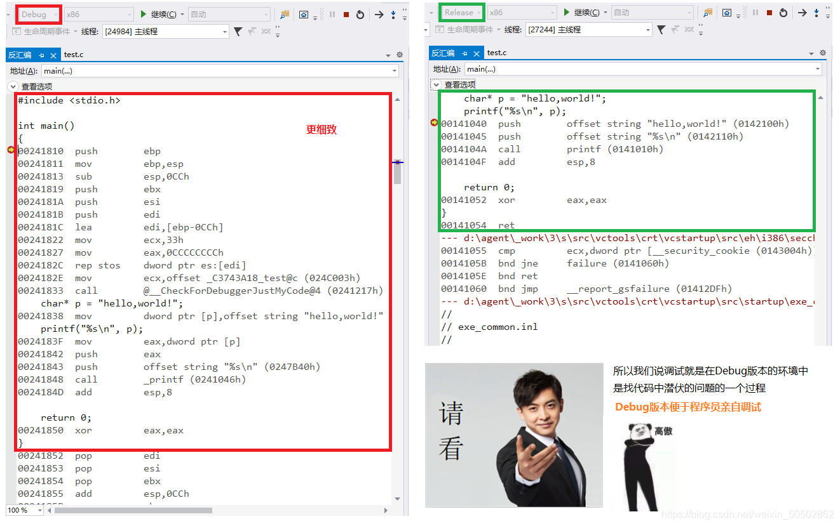Click the find-in-files icon in Release window toolbar
The image size is (840, 526).
(x=708, y=13)
